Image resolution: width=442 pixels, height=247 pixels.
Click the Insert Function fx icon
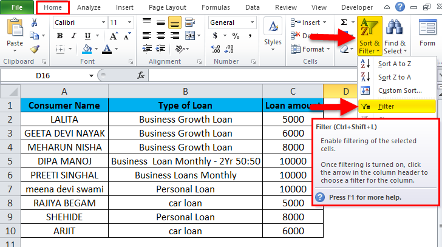141,75
